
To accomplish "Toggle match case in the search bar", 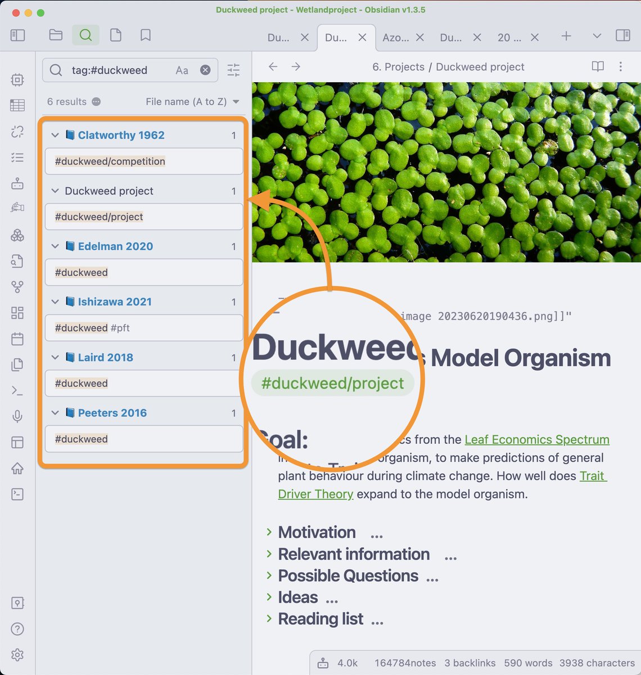I will pyautogui.click(x=182, y=70).
